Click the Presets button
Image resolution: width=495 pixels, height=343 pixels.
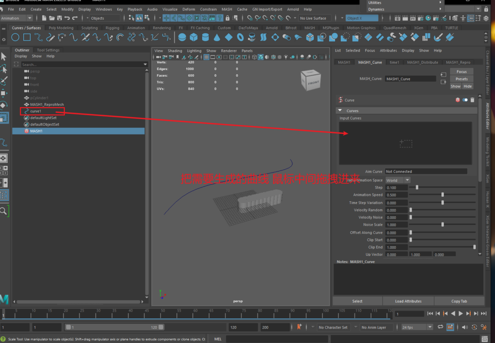462,79
